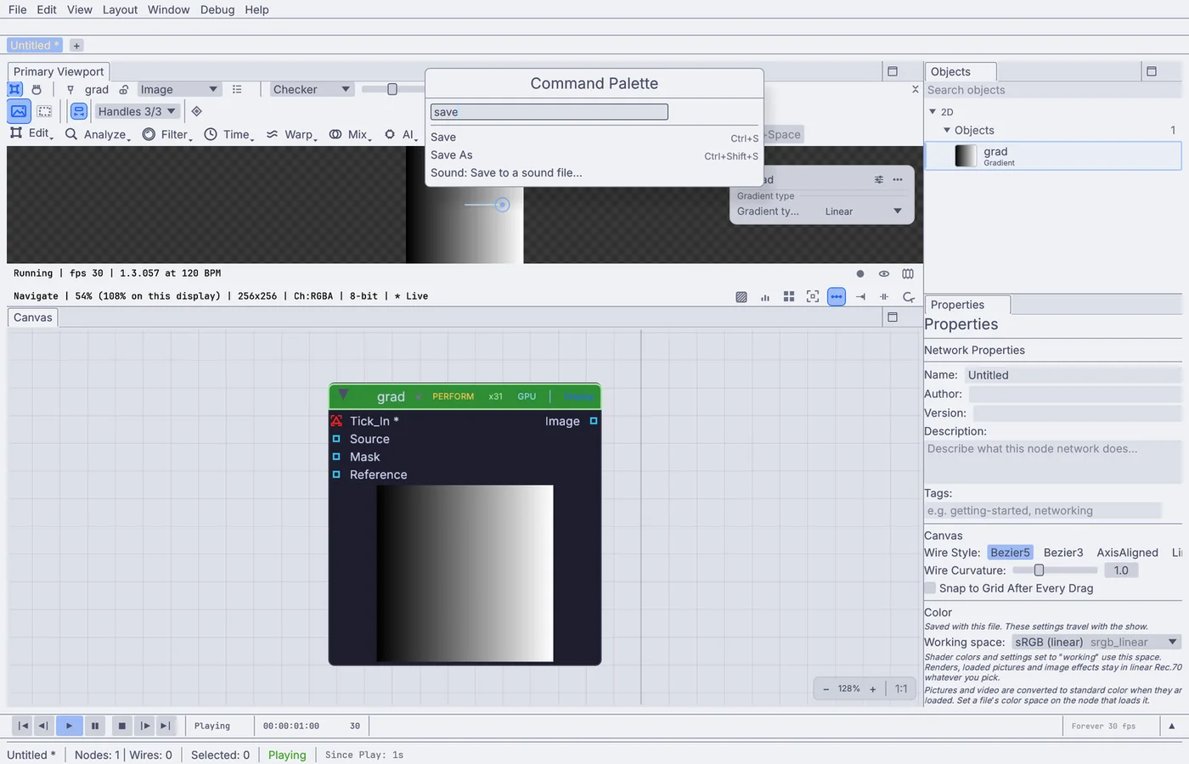Click the record dot icon in viewport status
This screenshot has height=764, width=1189.
(860, 273)
